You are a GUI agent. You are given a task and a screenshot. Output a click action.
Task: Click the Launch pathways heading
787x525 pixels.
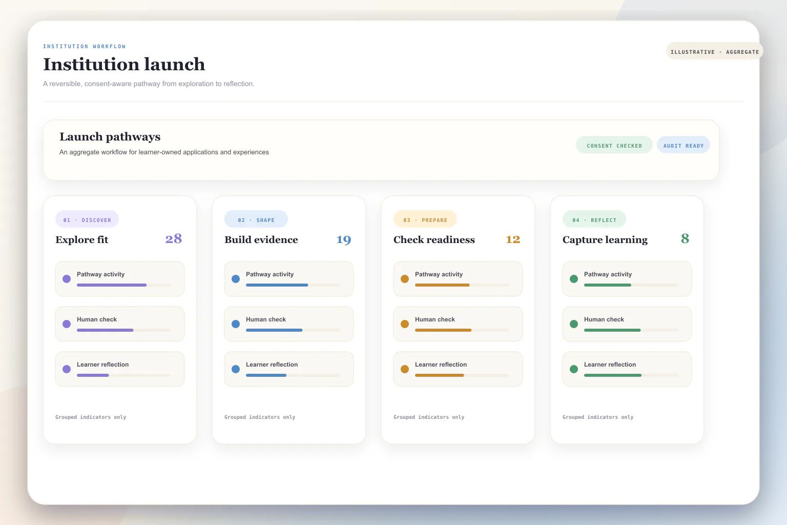[110, 137]
